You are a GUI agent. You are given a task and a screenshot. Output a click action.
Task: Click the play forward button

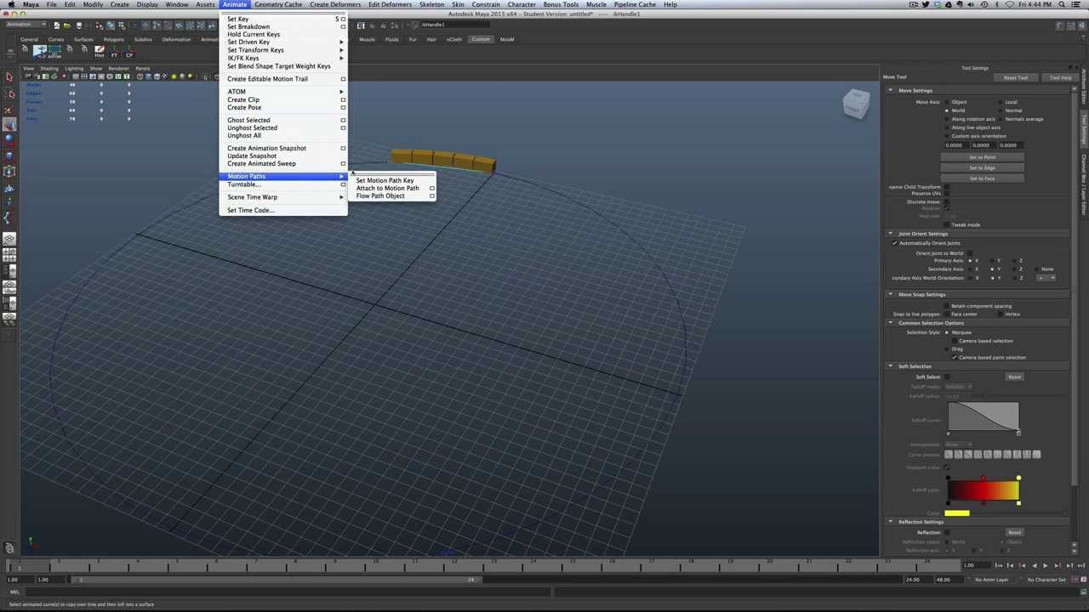pos(1046,565)
